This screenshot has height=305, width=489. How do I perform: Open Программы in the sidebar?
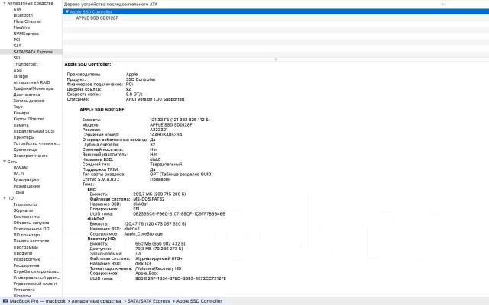(25, 247)
